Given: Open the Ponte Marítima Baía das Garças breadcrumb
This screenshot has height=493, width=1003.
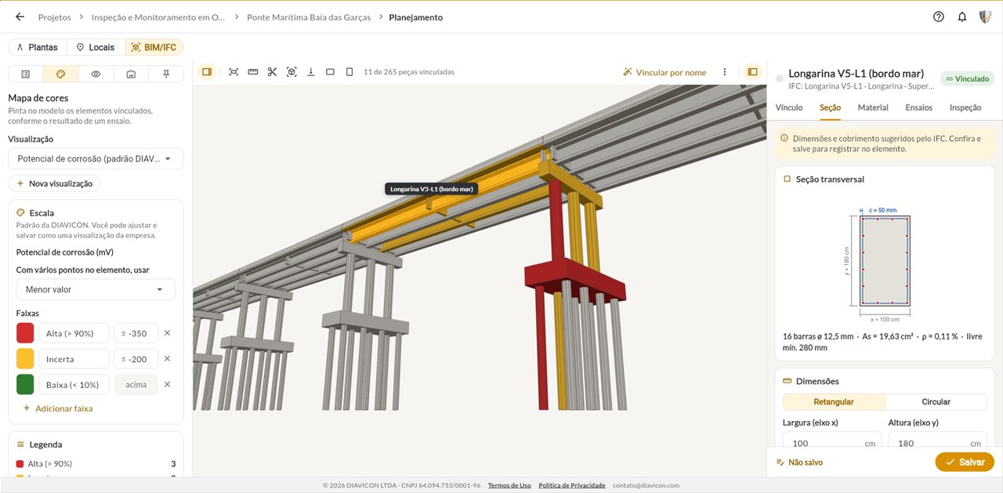Looking at the screenshot, I should tap(309, 17).
